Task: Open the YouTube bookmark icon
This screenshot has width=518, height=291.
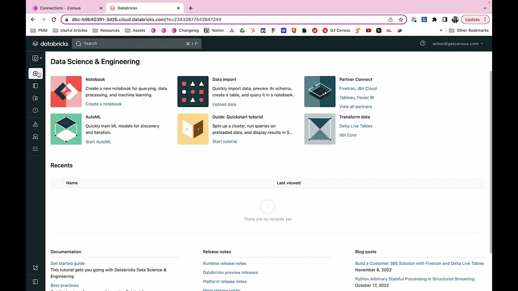Action: pyautogui.click(x=368, y=30)
